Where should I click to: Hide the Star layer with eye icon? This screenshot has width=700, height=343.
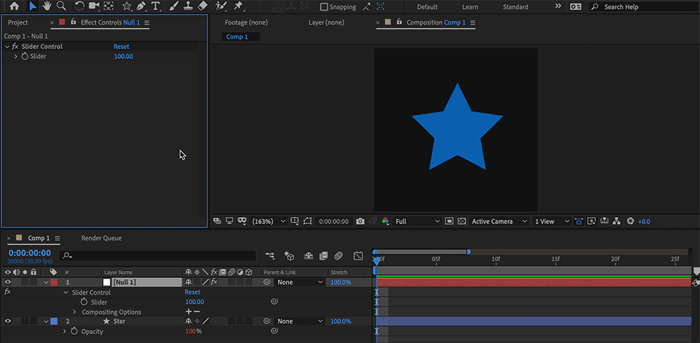[8, 321]
